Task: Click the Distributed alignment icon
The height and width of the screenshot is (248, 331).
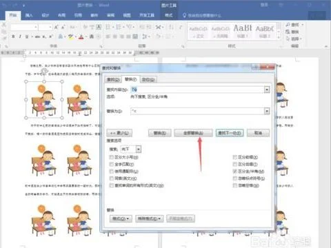Action: (x=136, y=37)
